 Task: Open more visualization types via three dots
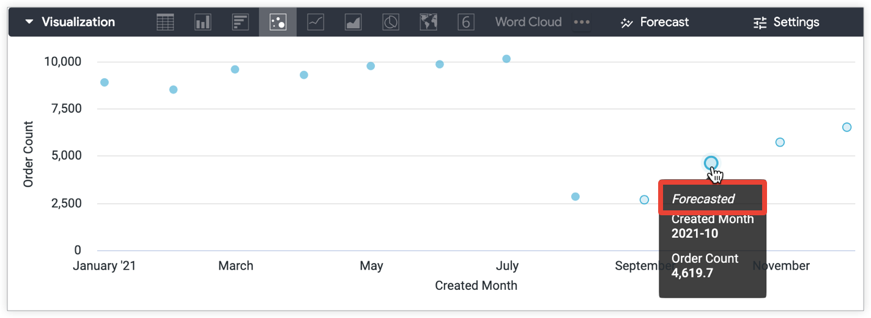[582, 23]
